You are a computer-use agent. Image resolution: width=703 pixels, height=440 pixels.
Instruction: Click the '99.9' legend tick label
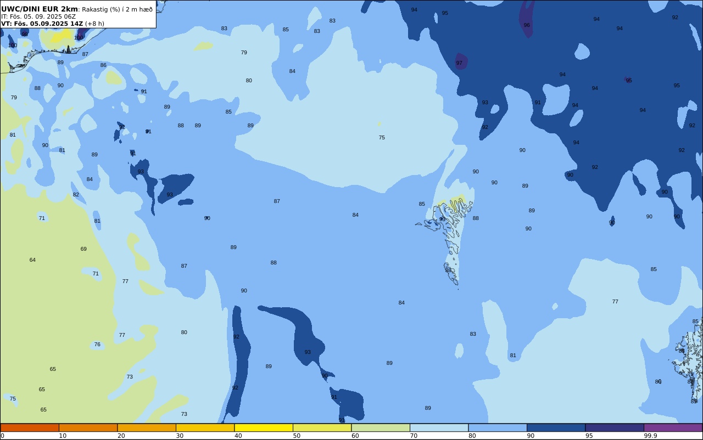(x=651, y=436)
